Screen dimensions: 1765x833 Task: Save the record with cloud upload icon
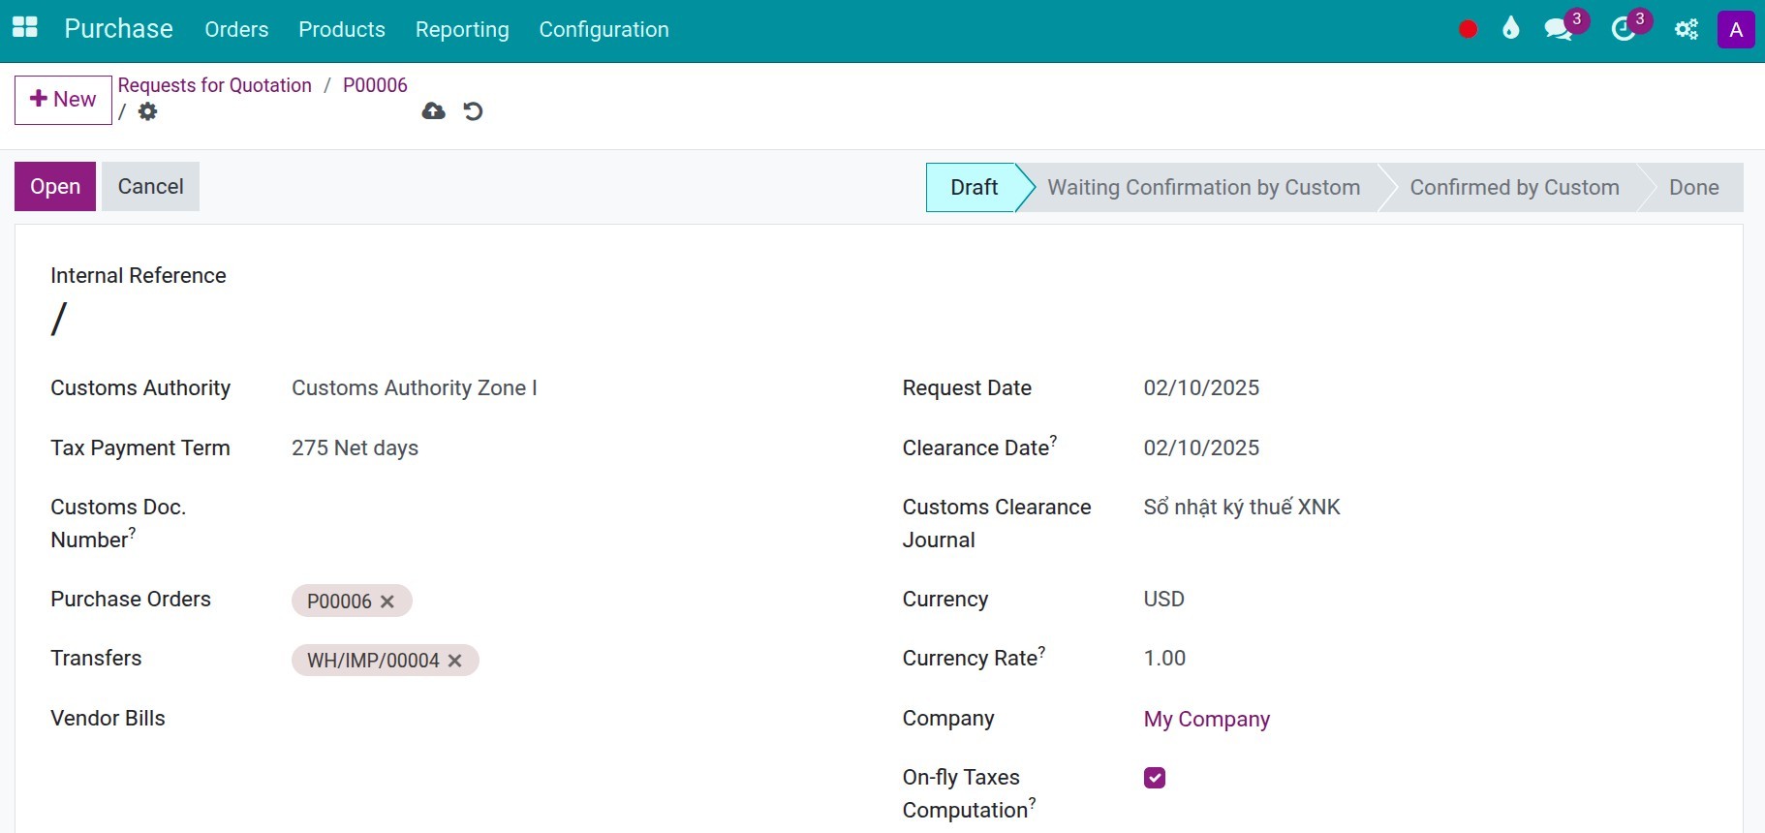pyautogui.click(x=434, y=111)
